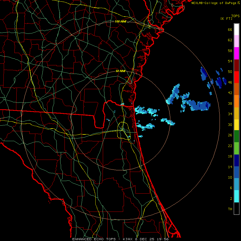241x241 pixels.
Task: Click the yellow 34 kft legend swatch
Action: tap(236, 125)
